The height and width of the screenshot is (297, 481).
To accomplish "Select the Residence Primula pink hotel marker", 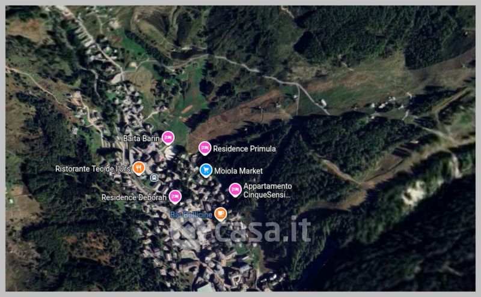I will (204, 148).
